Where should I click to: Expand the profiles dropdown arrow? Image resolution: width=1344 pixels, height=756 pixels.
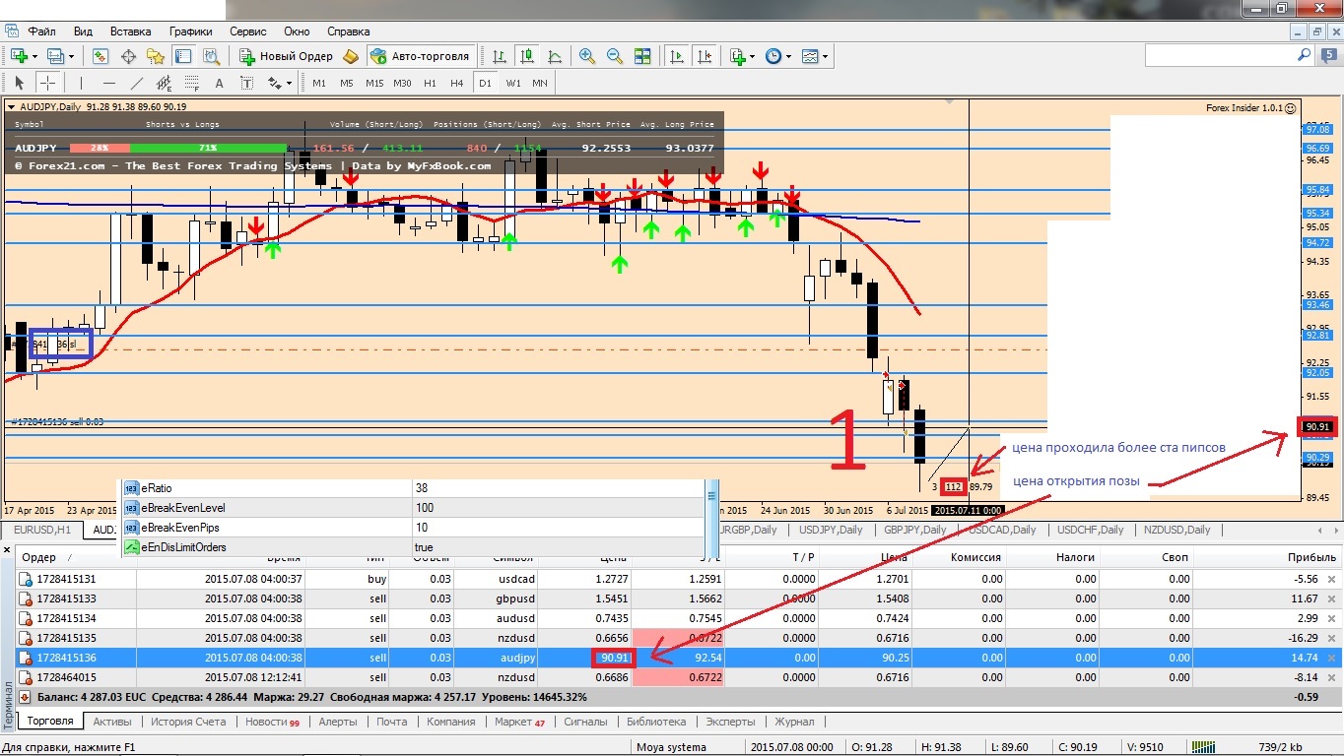70,56
